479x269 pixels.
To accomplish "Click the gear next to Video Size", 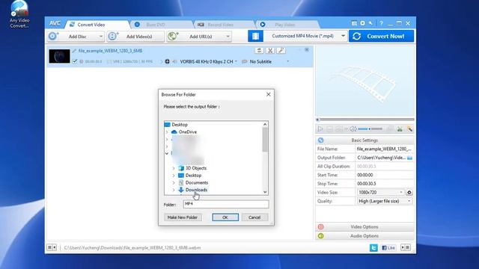I will [409, 193].
